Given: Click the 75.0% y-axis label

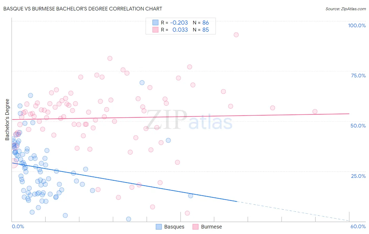Looking at the screenshot, I should point(358,76).
